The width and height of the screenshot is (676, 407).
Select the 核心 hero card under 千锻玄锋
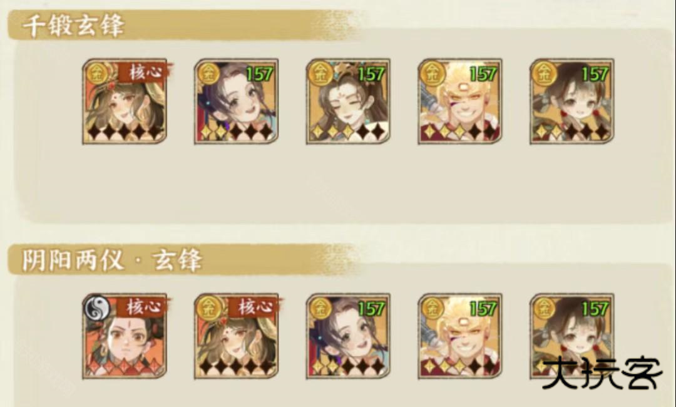click(x=125, y=101)
